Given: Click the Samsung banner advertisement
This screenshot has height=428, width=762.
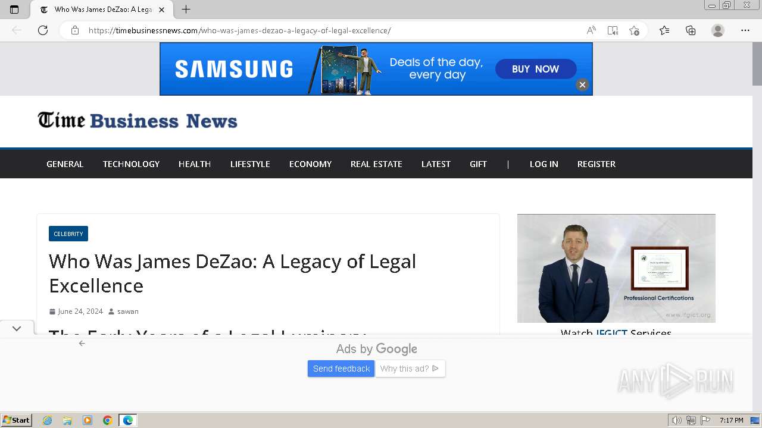Looking at the screenshot, I should coord(376,69).
